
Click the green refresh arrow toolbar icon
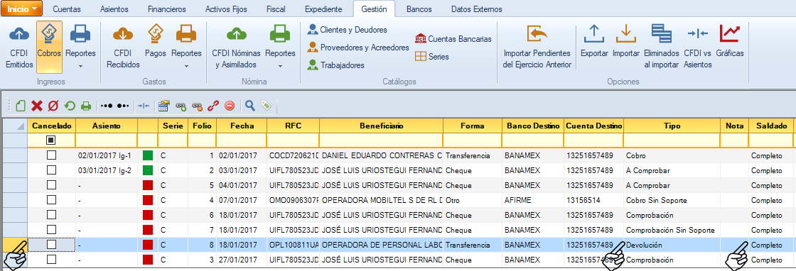[x=70, y=106]
